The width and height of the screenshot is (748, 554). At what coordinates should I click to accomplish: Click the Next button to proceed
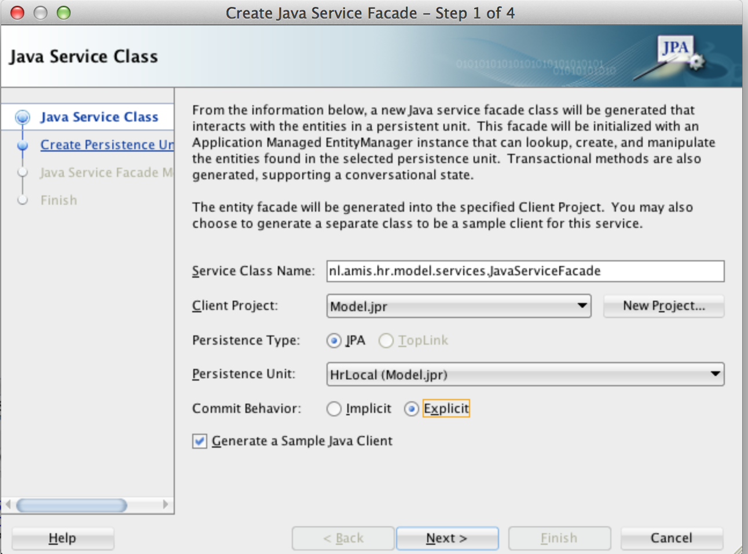click(447, 538)
